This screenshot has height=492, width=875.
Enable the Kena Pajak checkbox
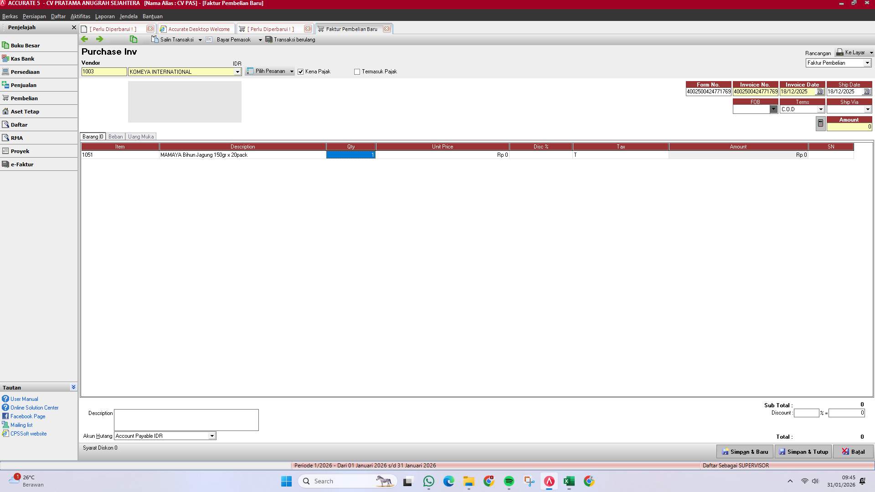[301, 72]
